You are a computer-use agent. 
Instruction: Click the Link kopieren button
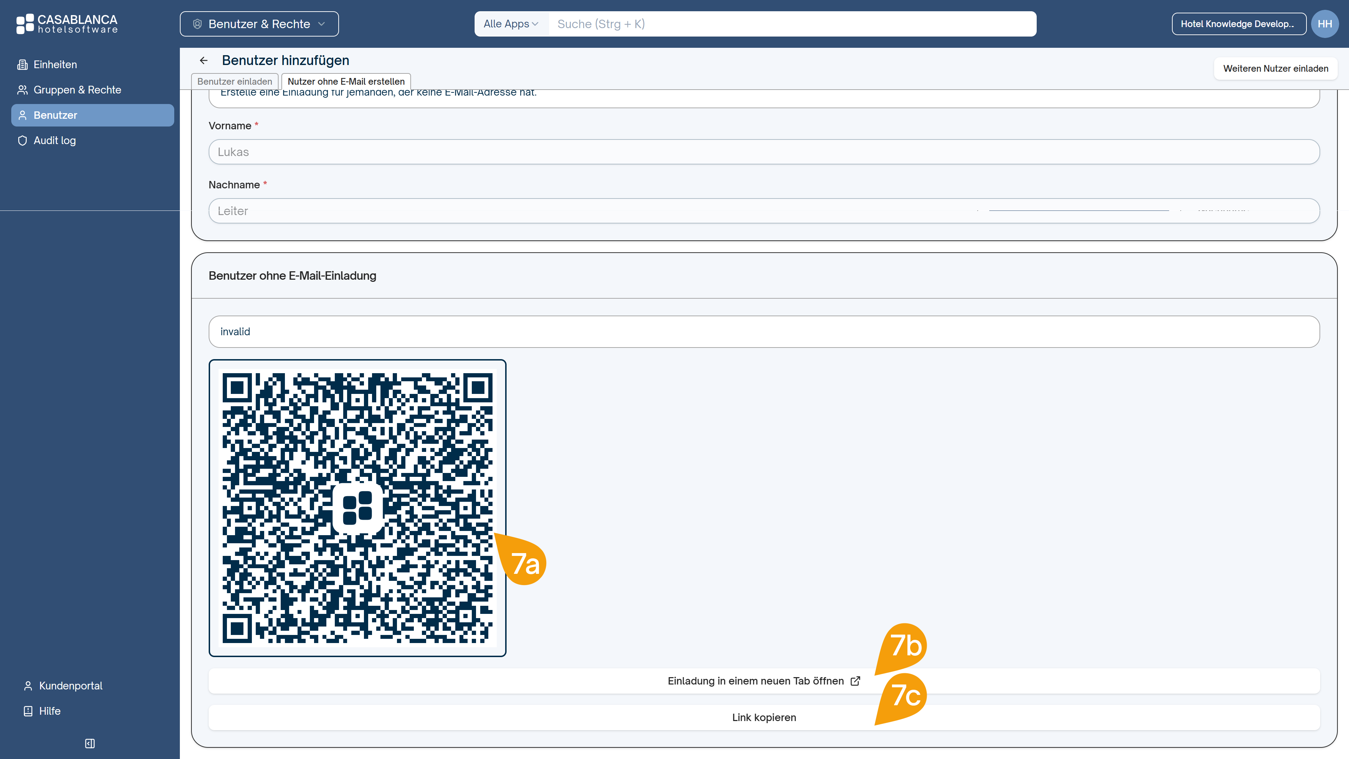(764, 718)
